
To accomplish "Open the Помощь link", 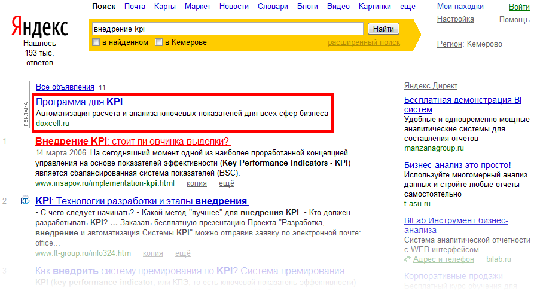I will coord(514,19).
